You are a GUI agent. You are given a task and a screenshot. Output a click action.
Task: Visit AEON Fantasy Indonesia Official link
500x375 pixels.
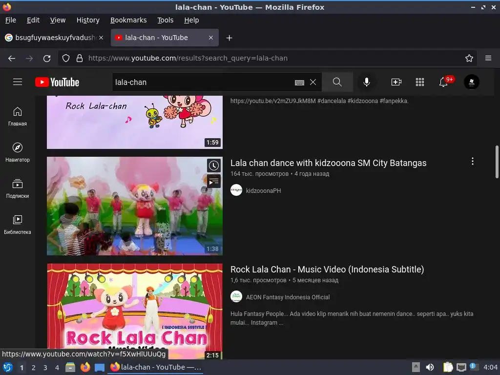click(288, 297)
